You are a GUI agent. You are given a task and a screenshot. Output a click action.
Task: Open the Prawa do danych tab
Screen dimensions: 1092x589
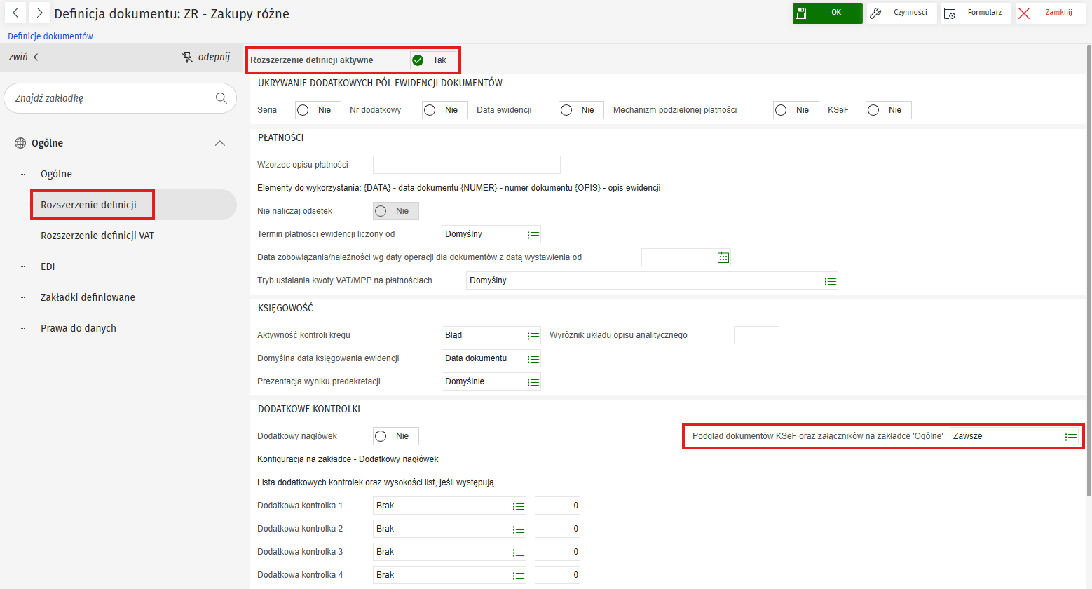[x=79, y=328]
